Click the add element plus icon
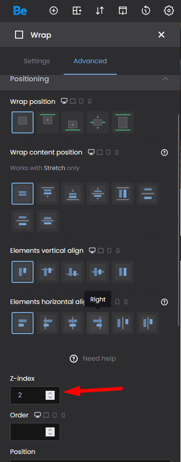 point(54,11)
